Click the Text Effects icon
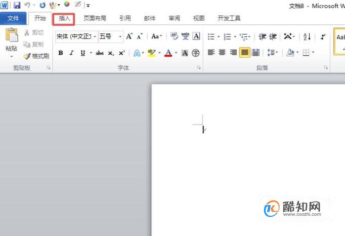Screen dimensions: 345x236 [x=137, y=53]
